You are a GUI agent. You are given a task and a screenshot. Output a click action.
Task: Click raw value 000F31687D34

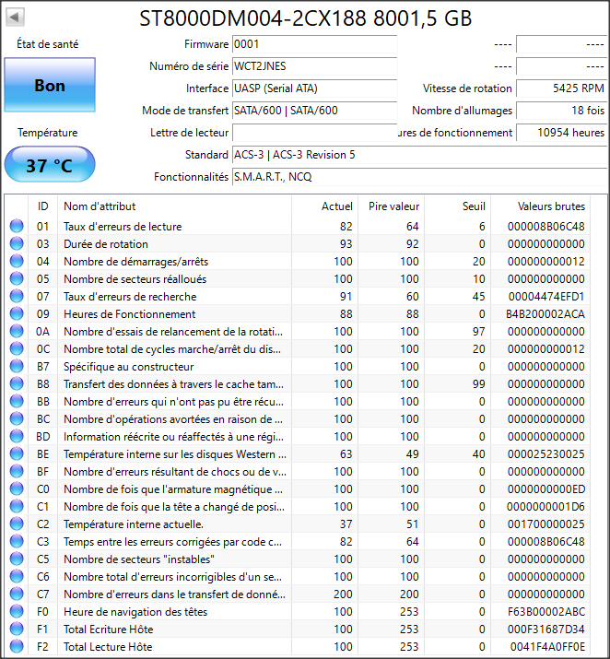pos(546,630)
